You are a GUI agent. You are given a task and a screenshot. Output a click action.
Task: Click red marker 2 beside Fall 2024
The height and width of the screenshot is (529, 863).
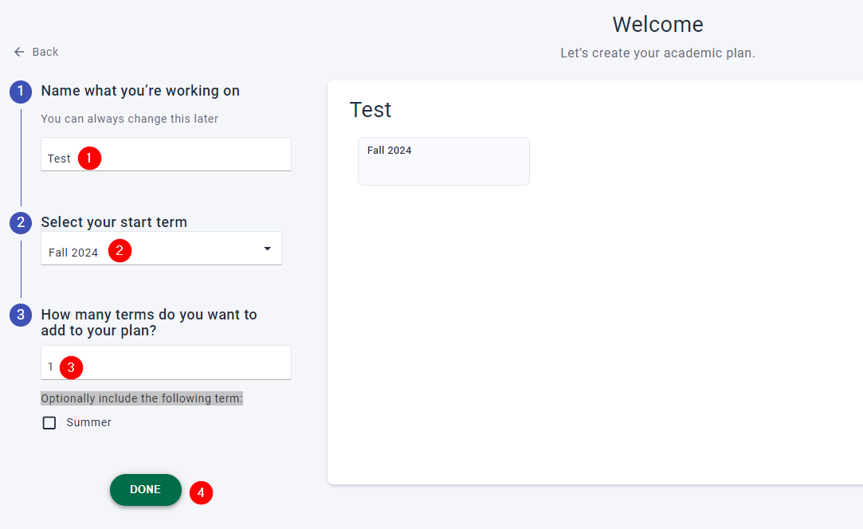click(x=120, y=251)
